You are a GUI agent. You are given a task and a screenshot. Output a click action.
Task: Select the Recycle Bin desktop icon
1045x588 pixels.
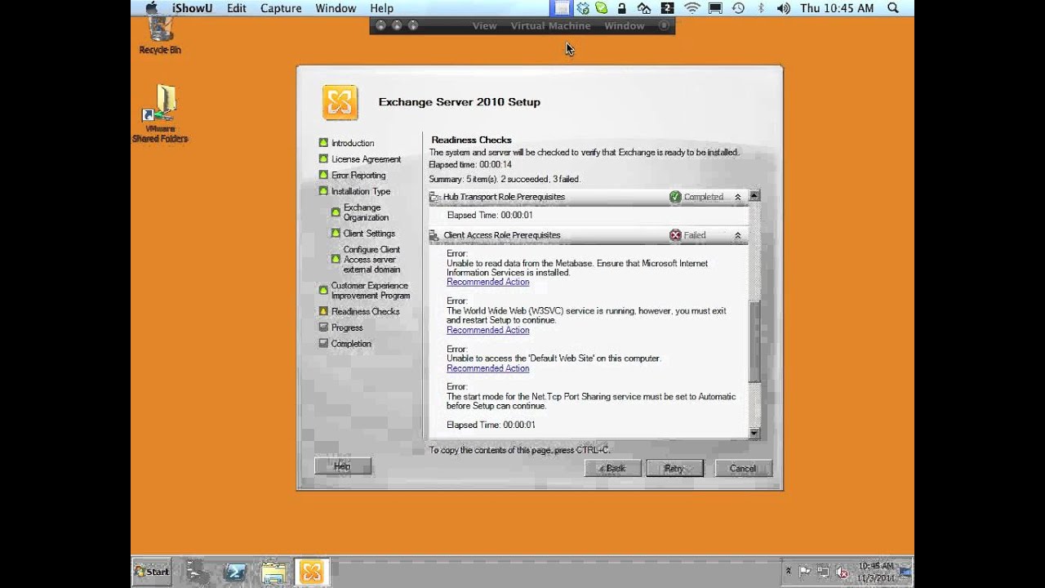coord(160,34)
